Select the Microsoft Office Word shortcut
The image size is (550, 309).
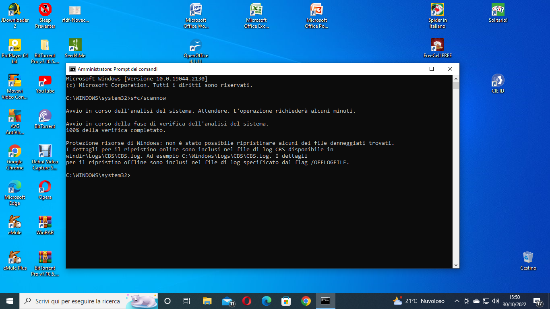196,15
